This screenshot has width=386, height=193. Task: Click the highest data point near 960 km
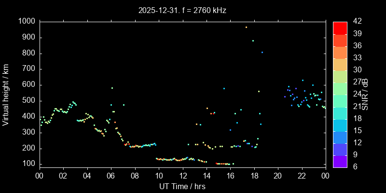click(246, 28)
